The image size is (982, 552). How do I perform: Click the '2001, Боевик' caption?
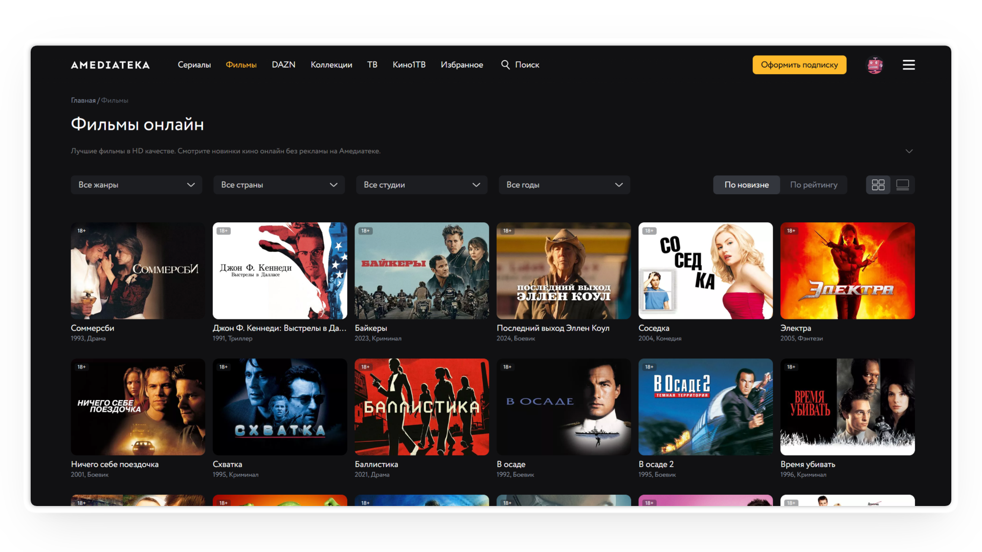(90, 475)
